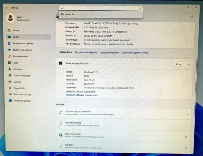Click the Installed on date 2025-11-05
The height and width of the screenshot is (156, 203).
point(89,80)
